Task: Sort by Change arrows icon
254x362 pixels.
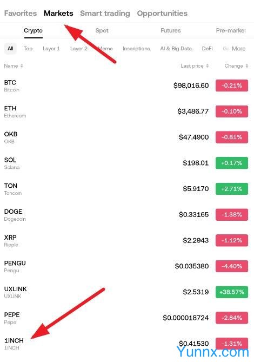Action: pyautogui.click(x=247, y=66)
